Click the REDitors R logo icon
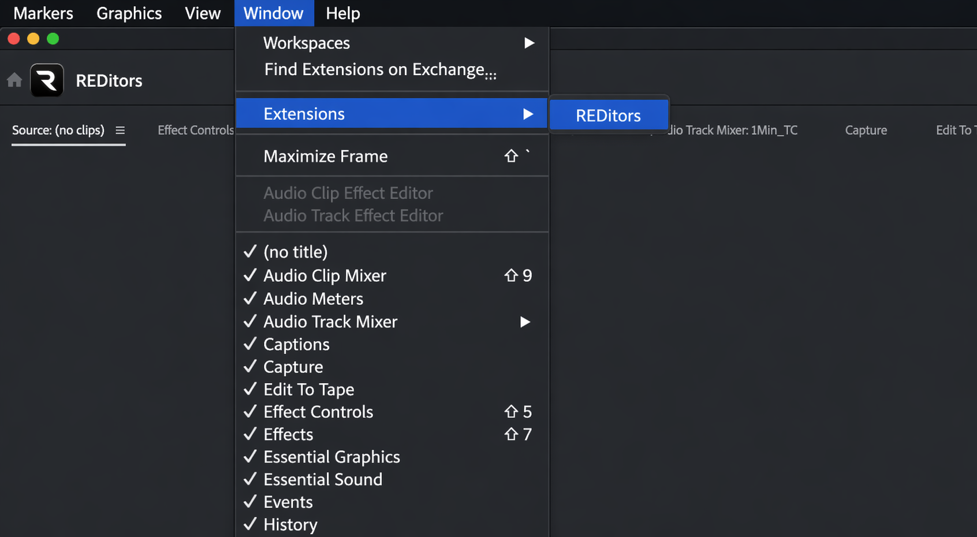This screenshot has width=977, height=537. [47, 80]
